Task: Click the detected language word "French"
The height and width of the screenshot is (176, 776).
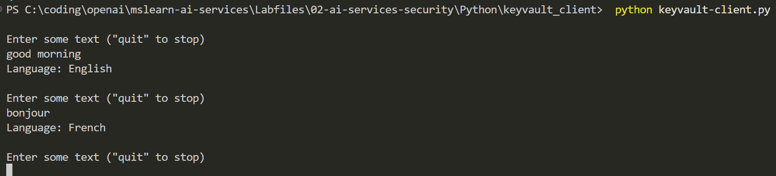Action: (x=87, y=128)
